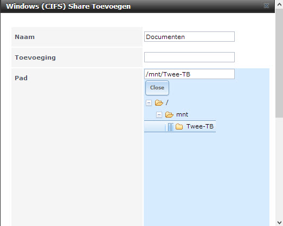
Task: Click the Twee-TB folder icon
Action: [x=179, y=126]
